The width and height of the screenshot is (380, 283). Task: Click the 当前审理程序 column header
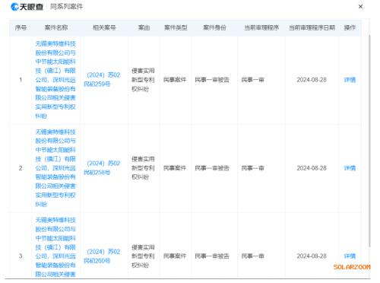[261, 27]
